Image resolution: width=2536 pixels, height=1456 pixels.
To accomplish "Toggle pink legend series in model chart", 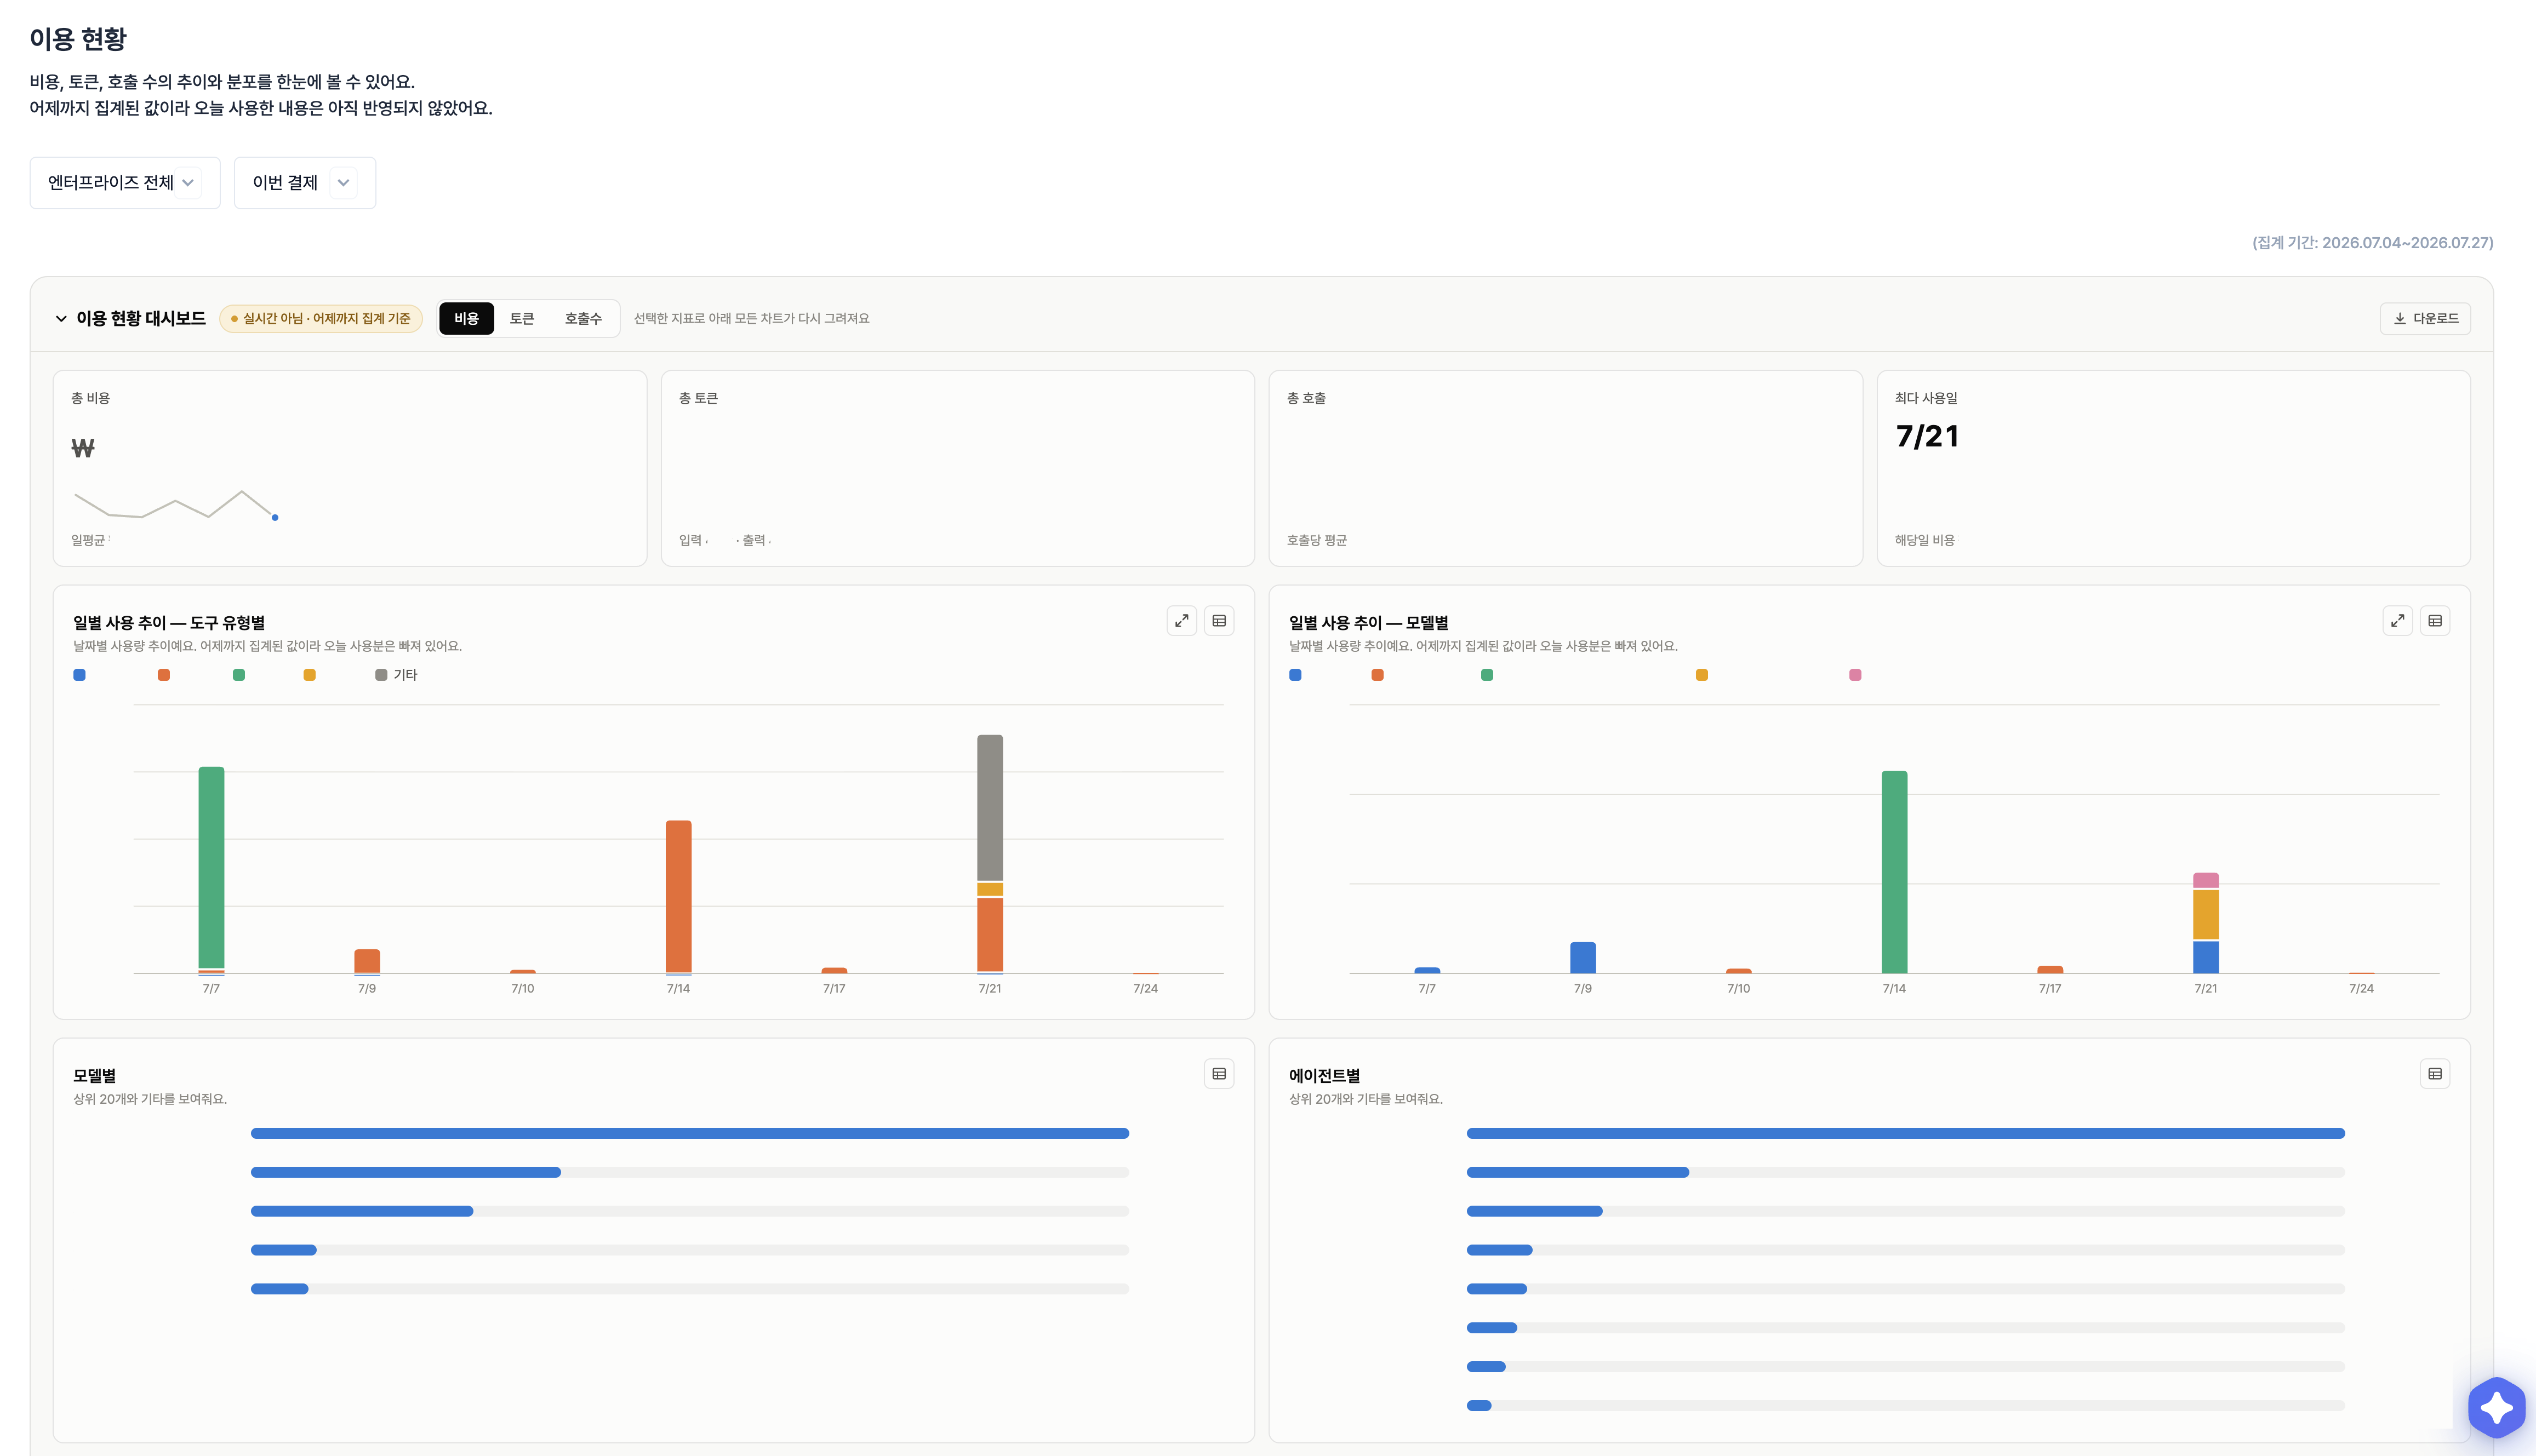I will pos(1855,675).
